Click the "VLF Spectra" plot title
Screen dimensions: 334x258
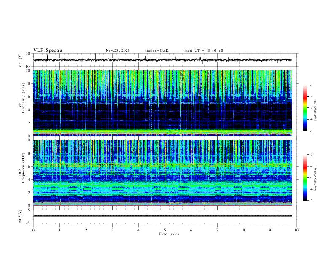48,51
